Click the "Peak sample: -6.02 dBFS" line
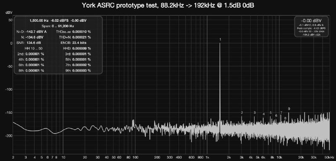This screenshot has height=161, width=336. coord(311,28)
